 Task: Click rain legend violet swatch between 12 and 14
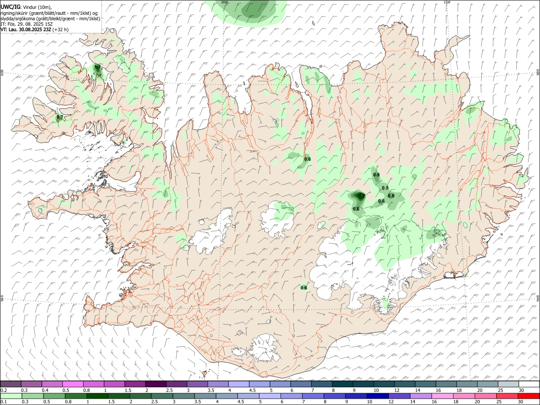pos(399,396)
